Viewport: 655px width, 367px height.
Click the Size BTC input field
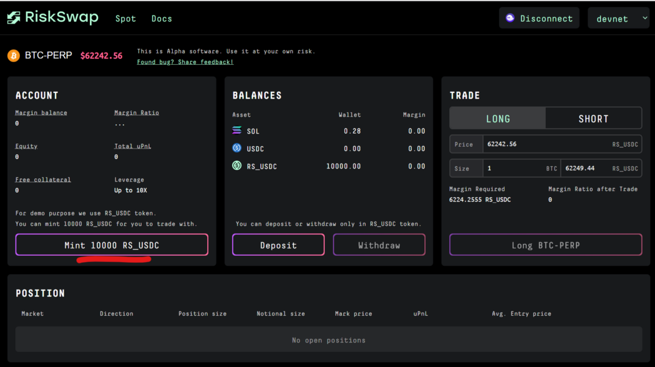tap(522, 169)
